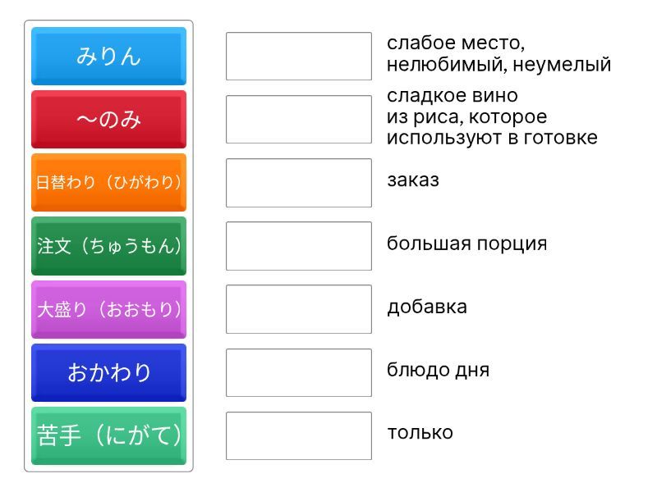This screenshot has width=657, height=492.
Task: Click the answer box beside 'слабое место'
Action: pyautogui.click(x=299, y=56)
